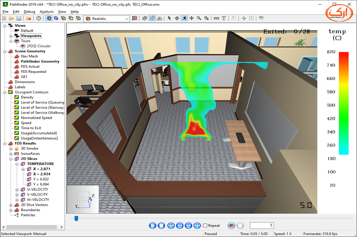357x237 pixels.
Task: Enable the Repeat checkbox
Action: click(x=205, y=226)
